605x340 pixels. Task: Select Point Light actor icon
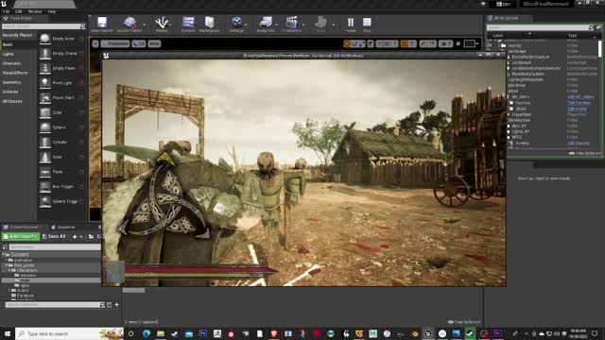45,83
